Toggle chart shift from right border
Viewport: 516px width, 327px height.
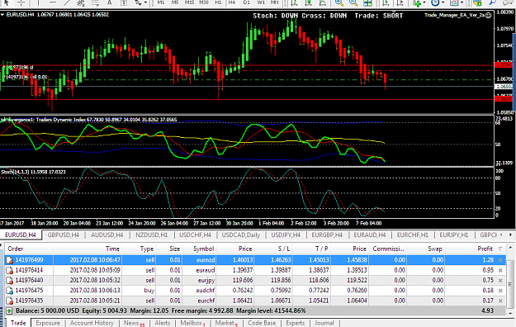(x=400, y=2)
